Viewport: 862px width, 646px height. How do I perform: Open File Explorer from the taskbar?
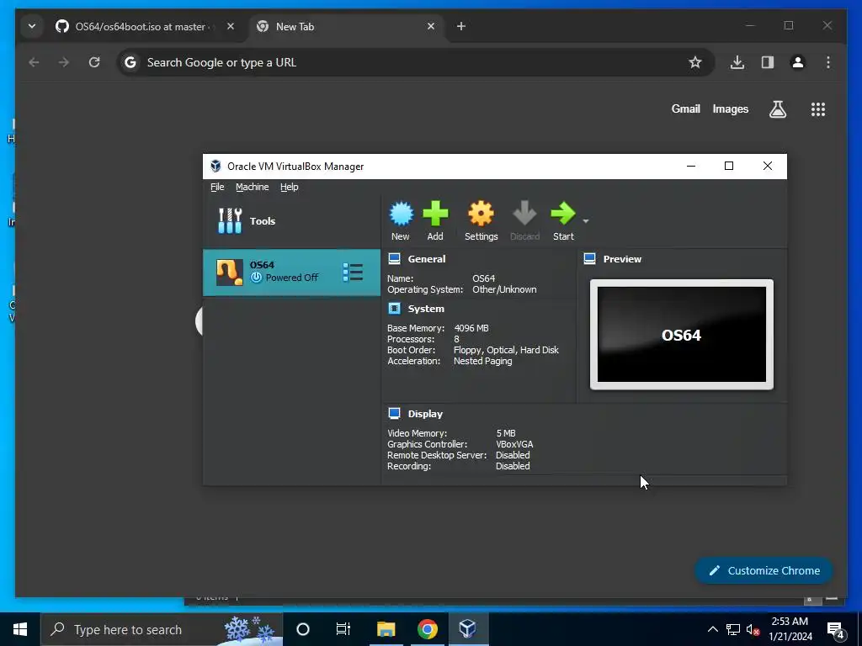pyautogui.click(x=386, y=629)
